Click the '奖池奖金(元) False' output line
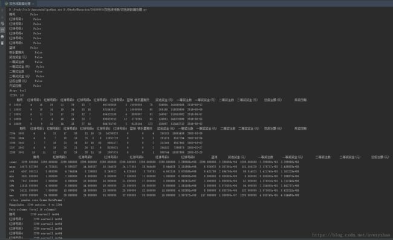393x240 pixels. click(26, 57)
